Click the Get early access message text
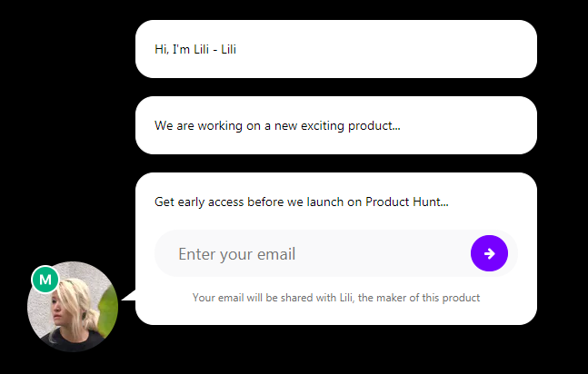 tap(302, 202)
